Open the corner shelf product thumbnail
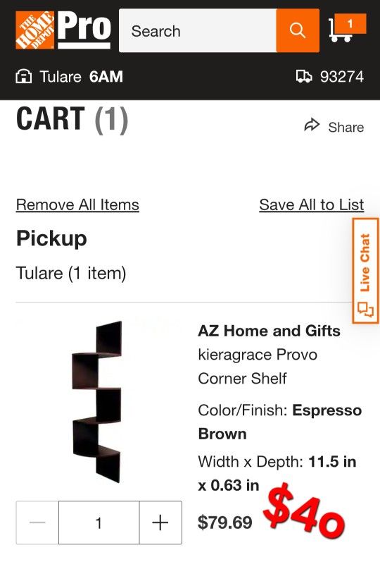380x562 pixels. point(97,402)
